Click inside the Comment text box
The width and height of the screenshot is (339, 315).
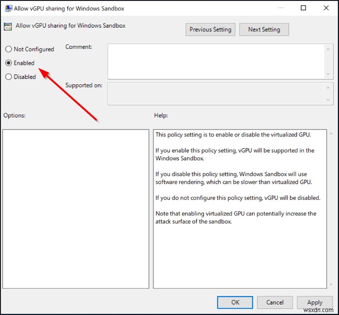216,62
